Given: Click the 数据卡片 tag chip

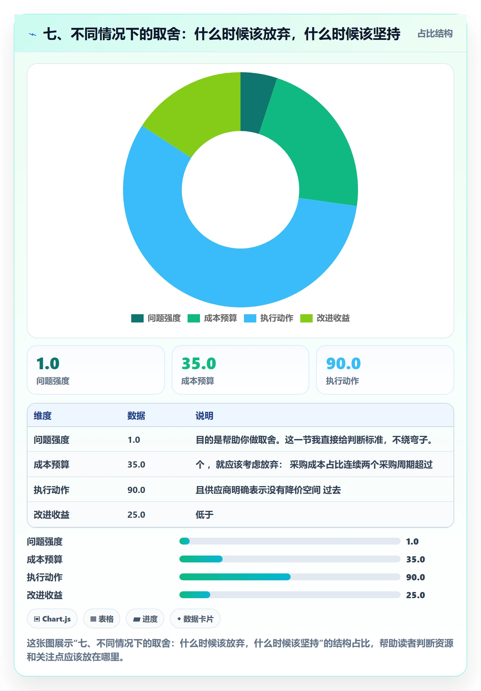Looking at the screenshot, I should coord(195,619).
